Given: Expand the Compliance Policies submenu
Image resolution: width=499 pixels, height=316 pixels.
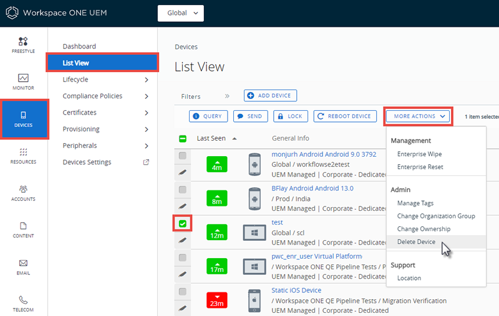Looking at the screenshot, I should coord(147,96).
